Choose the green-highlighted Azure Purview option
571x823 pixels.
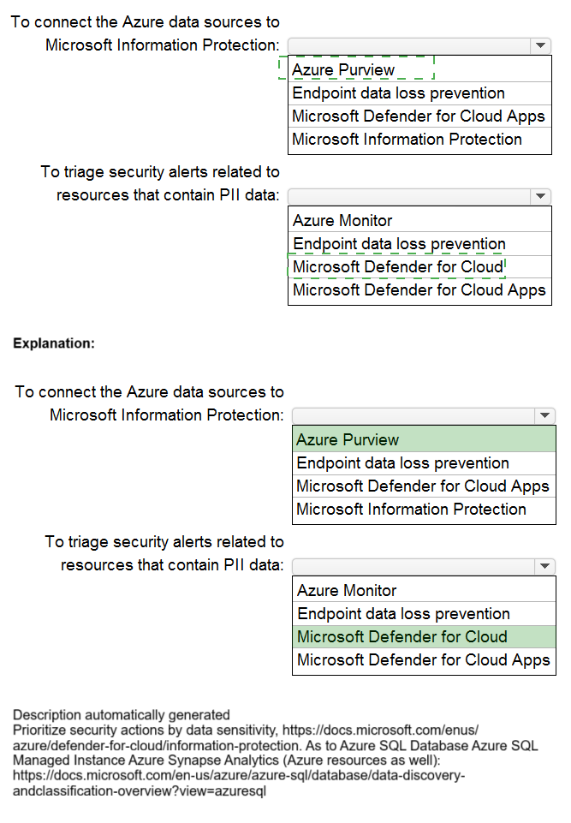348,440
